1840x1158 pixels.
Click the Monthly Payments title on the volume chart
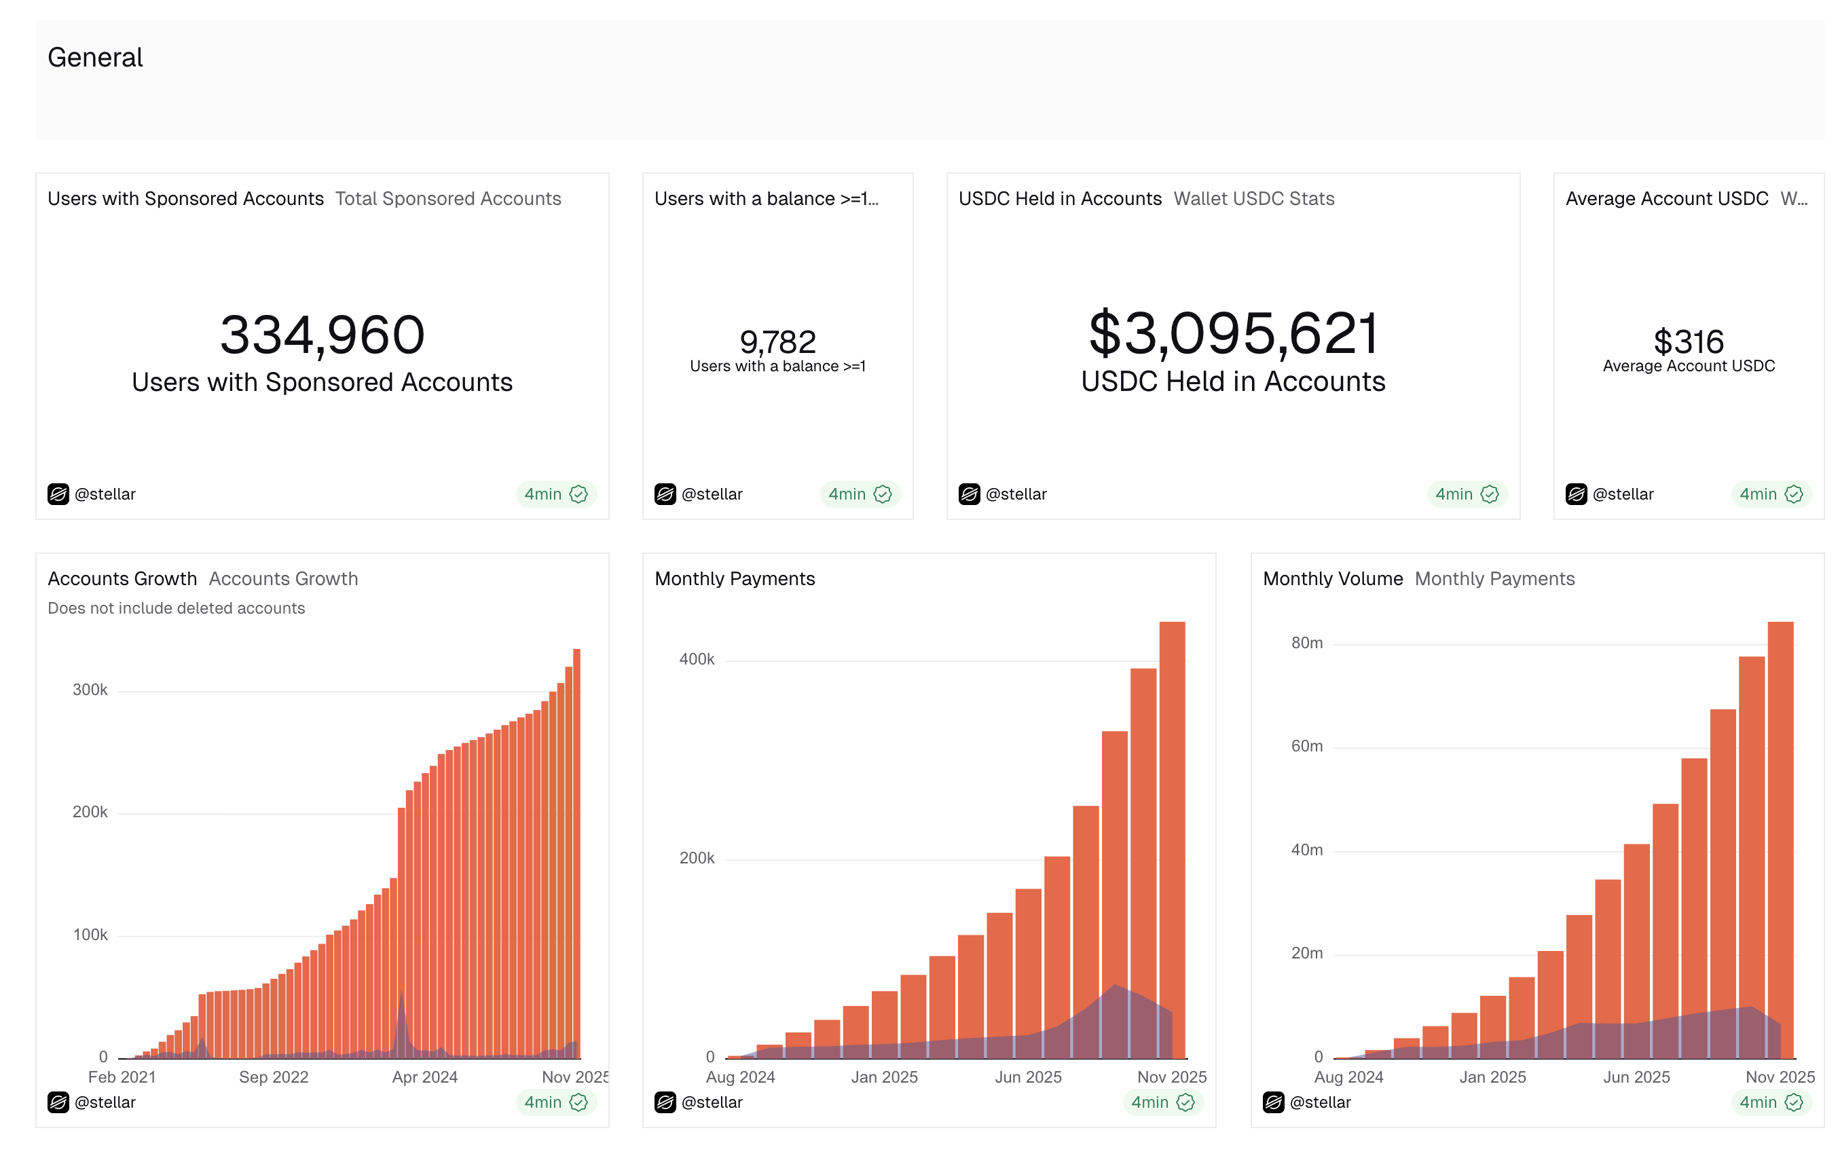pos(1494,578)
